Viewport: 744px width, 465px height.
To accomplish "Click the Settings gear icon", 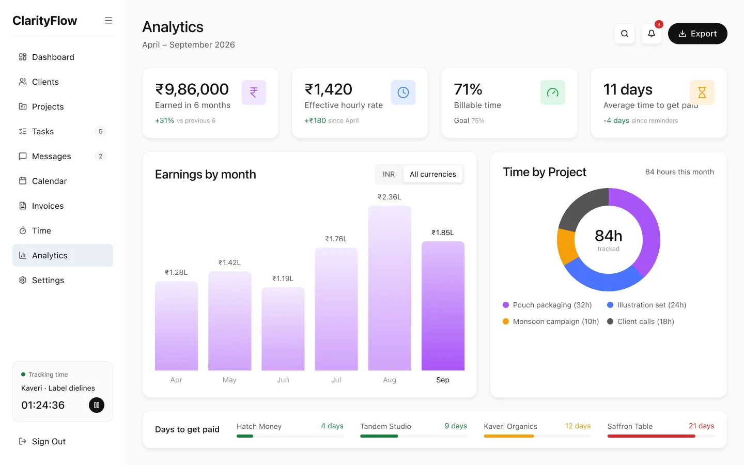I will coord(23,280).
